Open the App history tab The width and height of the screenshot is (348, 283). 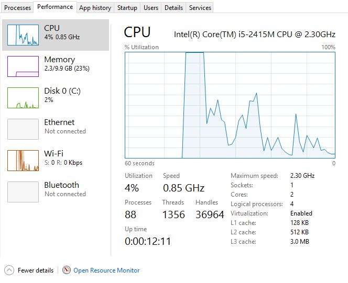(x=95, y=8)
